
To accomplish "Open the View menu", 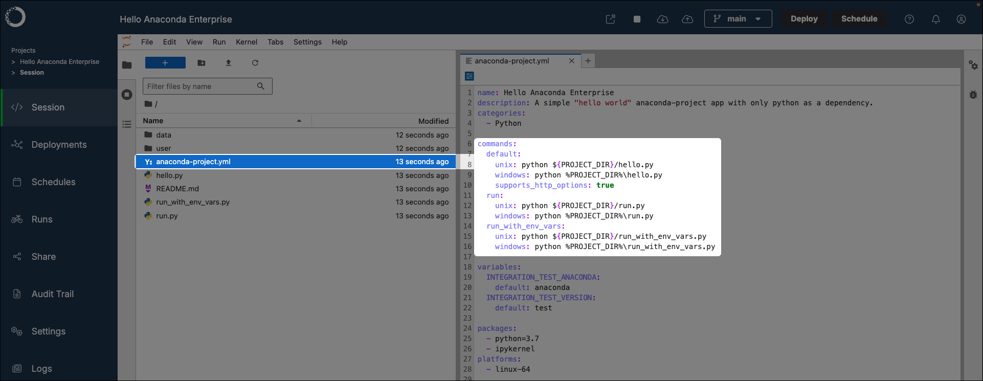I will (x=194, y=42).
